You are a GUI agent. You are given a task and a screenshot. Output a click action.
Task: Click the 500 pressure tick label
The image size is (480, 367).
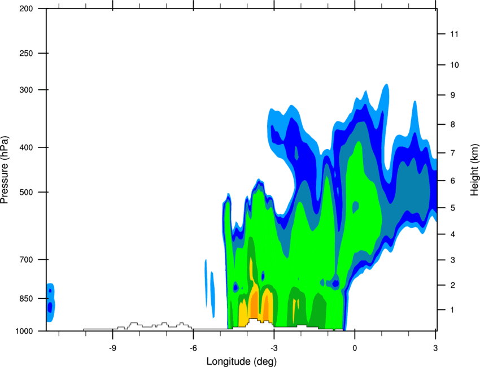point(26,192)
